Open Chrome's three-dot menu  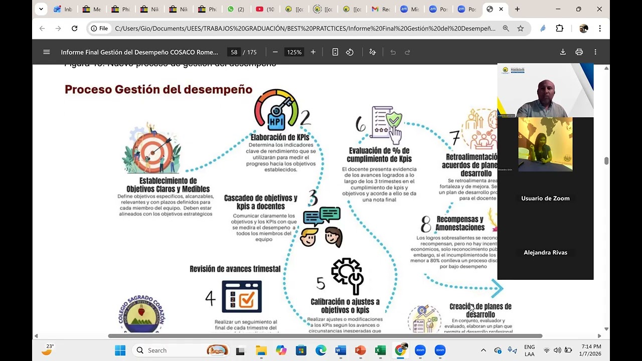tap(600, 29)
